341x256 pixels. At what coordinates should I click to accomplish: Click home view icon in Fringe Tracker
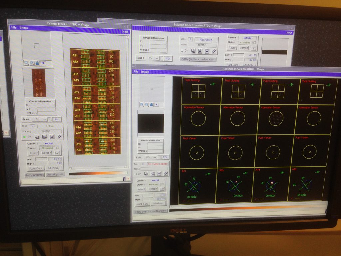click(37, 63)
